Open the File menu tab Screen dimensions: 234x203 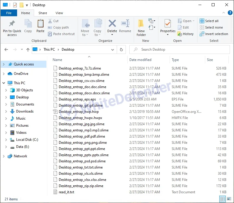(9, 13)
